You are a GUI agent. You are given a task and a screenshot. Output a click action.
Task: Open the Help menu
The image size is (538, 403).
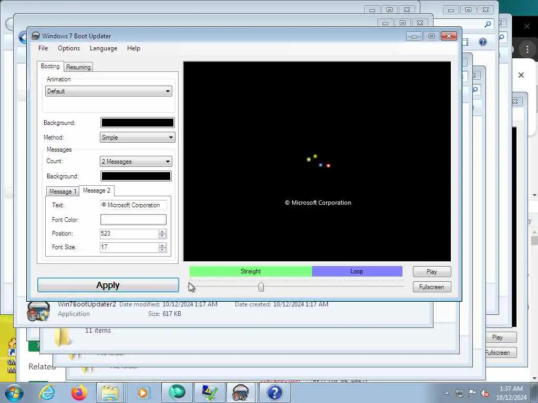click(133, 48)
